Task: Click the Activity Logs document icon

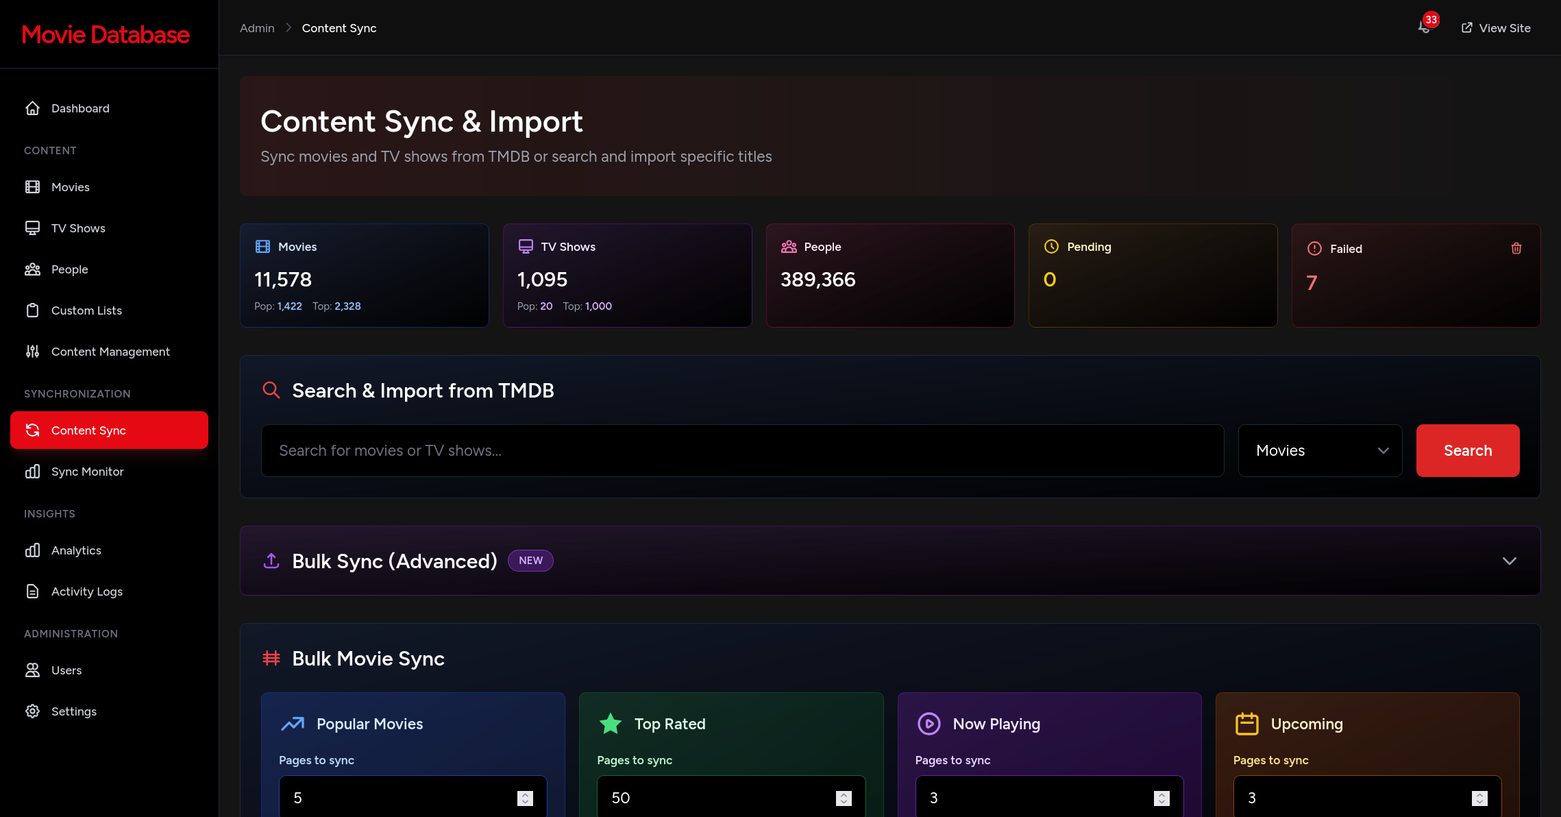Action: coord(32,592)
